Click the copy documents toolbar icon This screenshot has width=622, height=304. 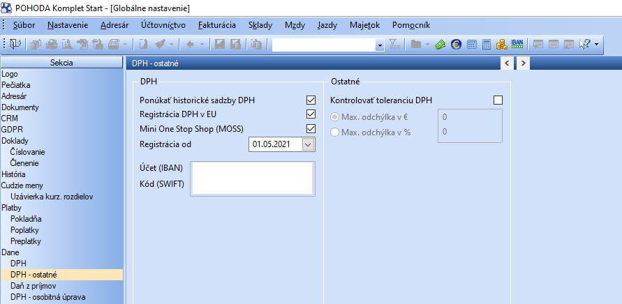click(x=36, y=45)
